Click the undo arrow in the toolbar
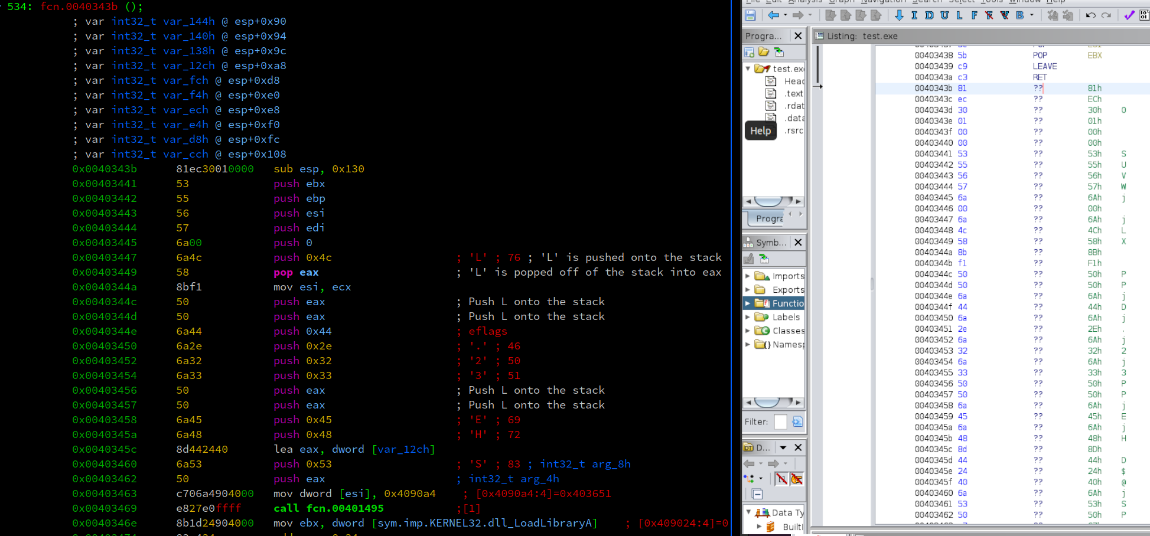This screenshot has height=536, width=1150. 1091,15
